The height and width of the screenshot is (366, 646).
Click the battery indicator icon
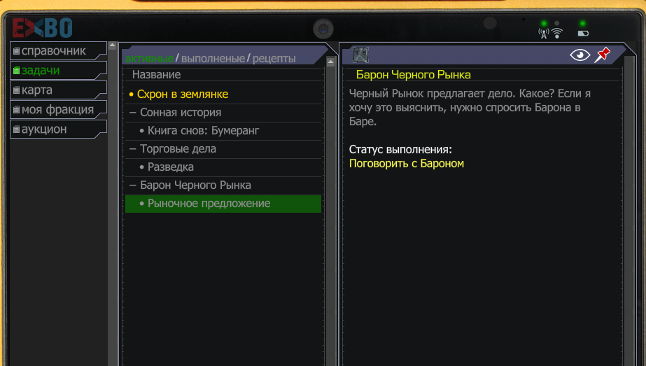coord(583,34)
